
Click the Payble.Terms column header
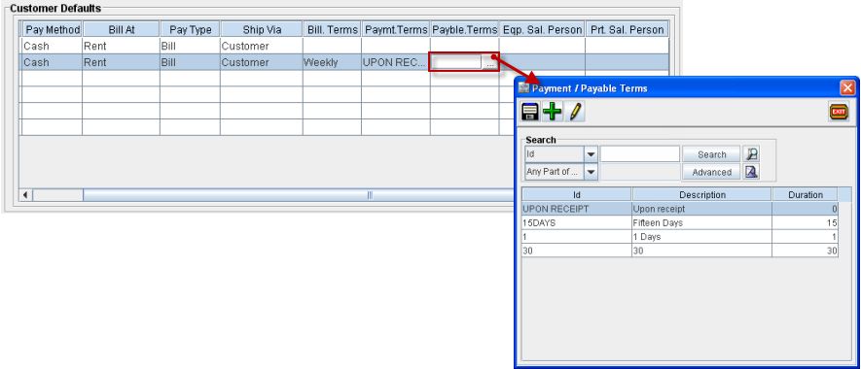(x=464, y=29)
